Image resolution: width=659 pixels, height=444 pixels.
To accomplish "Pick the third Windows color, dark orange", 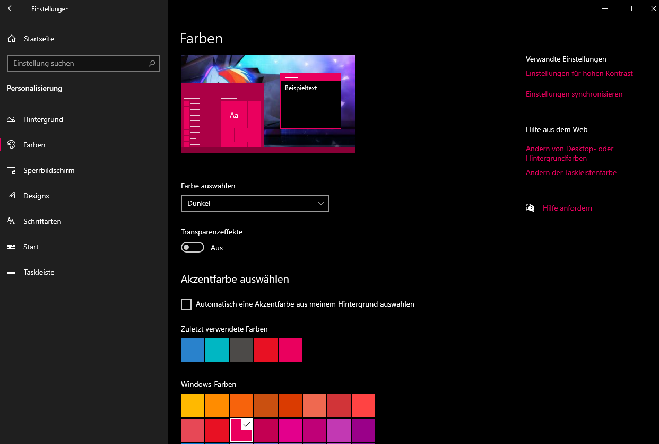I will 241,405.
